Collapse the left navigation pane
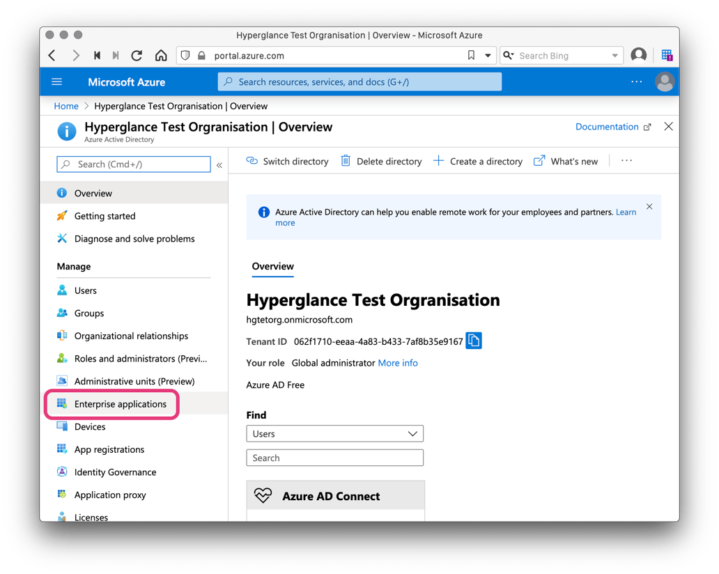 pos(219,164)
